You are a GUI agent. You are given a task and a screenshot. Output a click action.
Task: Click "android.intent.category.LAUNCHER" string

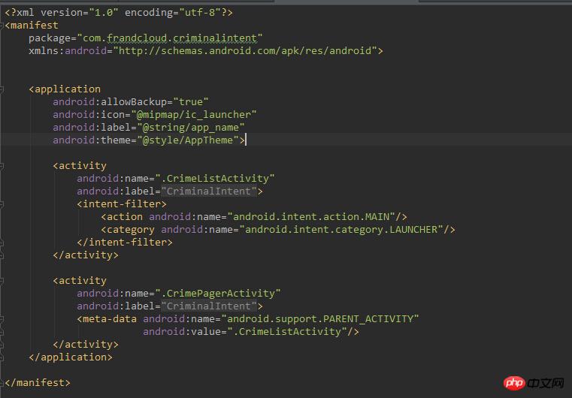(x=341, y=230)
